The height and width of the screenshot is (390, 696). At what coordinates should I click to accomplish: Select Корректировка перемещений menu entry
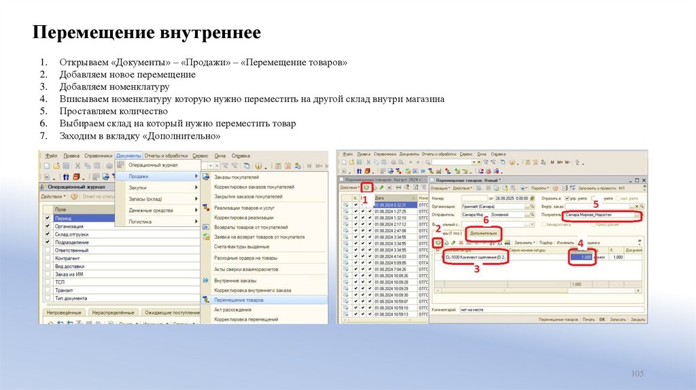tap(246, 319)
